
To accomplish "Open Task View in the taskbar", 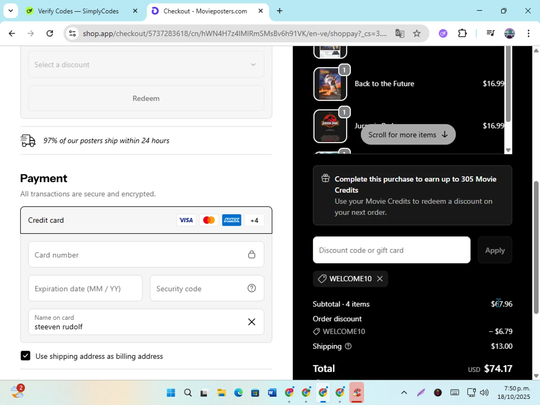I will [x=204, y=392].
